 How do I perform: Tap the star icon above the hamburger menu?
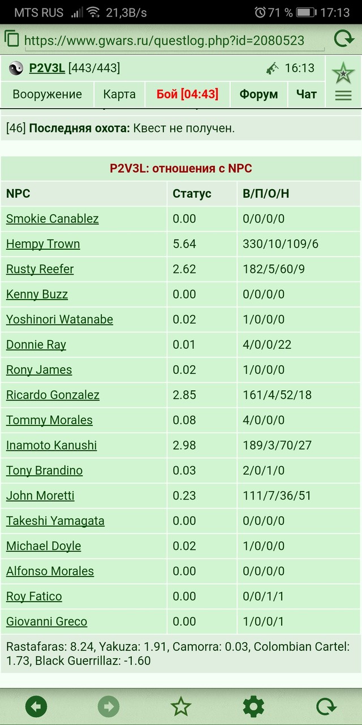pyautogui.click(x=343, y=73)
